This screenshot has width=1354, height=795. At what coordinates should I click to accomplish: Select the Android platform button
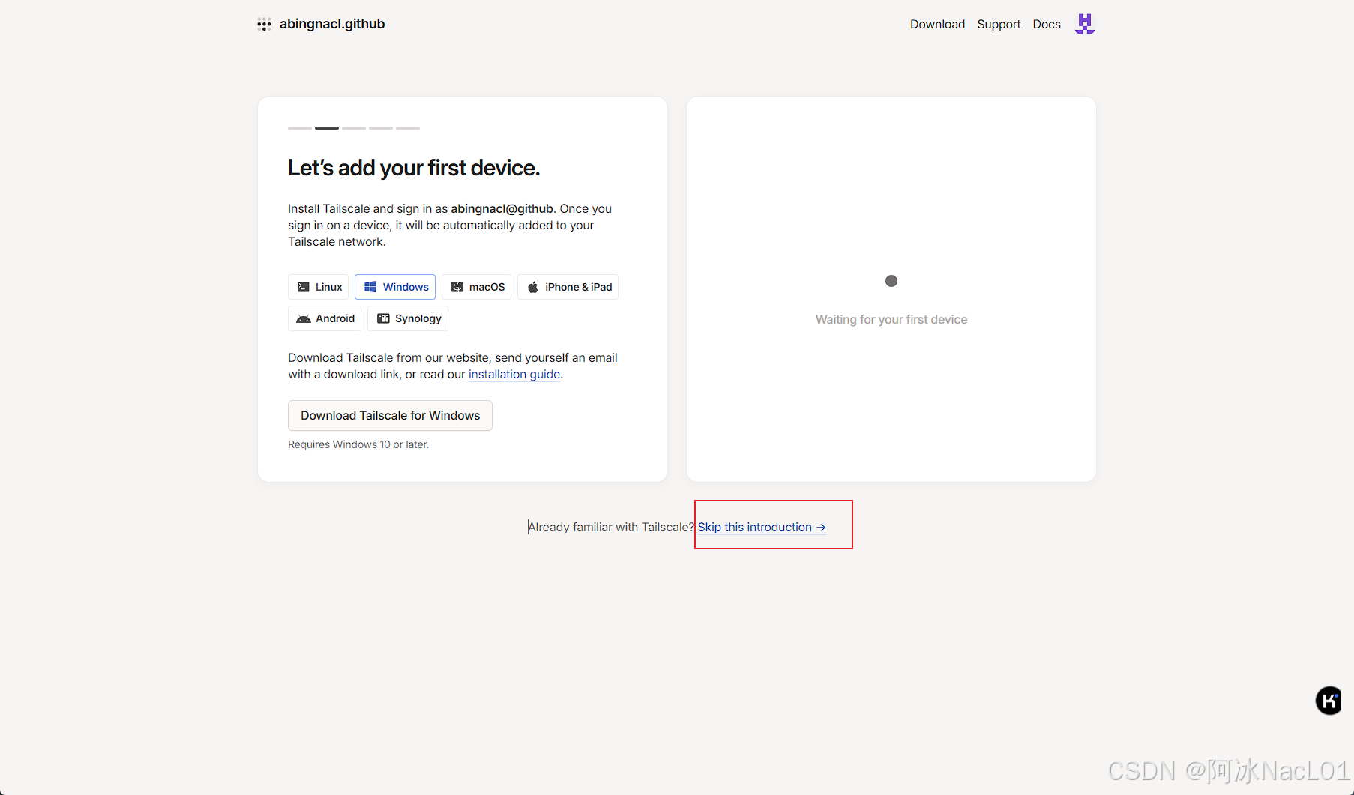(x=325, y=318)
